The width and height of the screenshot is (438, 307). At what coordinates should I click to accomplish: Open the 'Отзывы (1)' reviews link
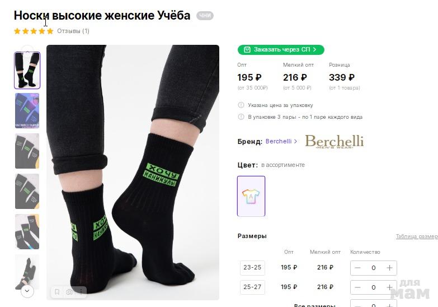73,31
